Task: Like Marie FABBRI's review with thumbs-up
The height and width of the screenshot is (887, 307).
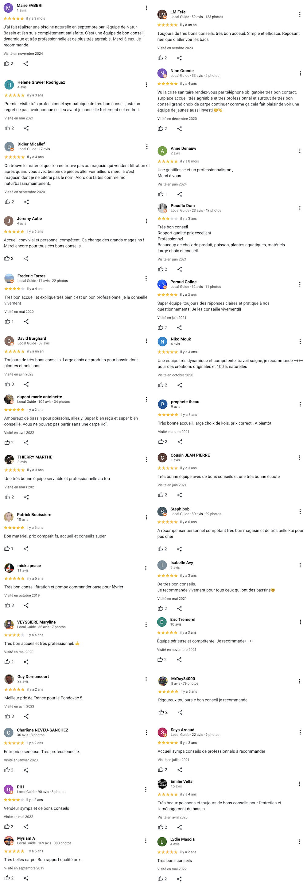Action: coord(6,63)
